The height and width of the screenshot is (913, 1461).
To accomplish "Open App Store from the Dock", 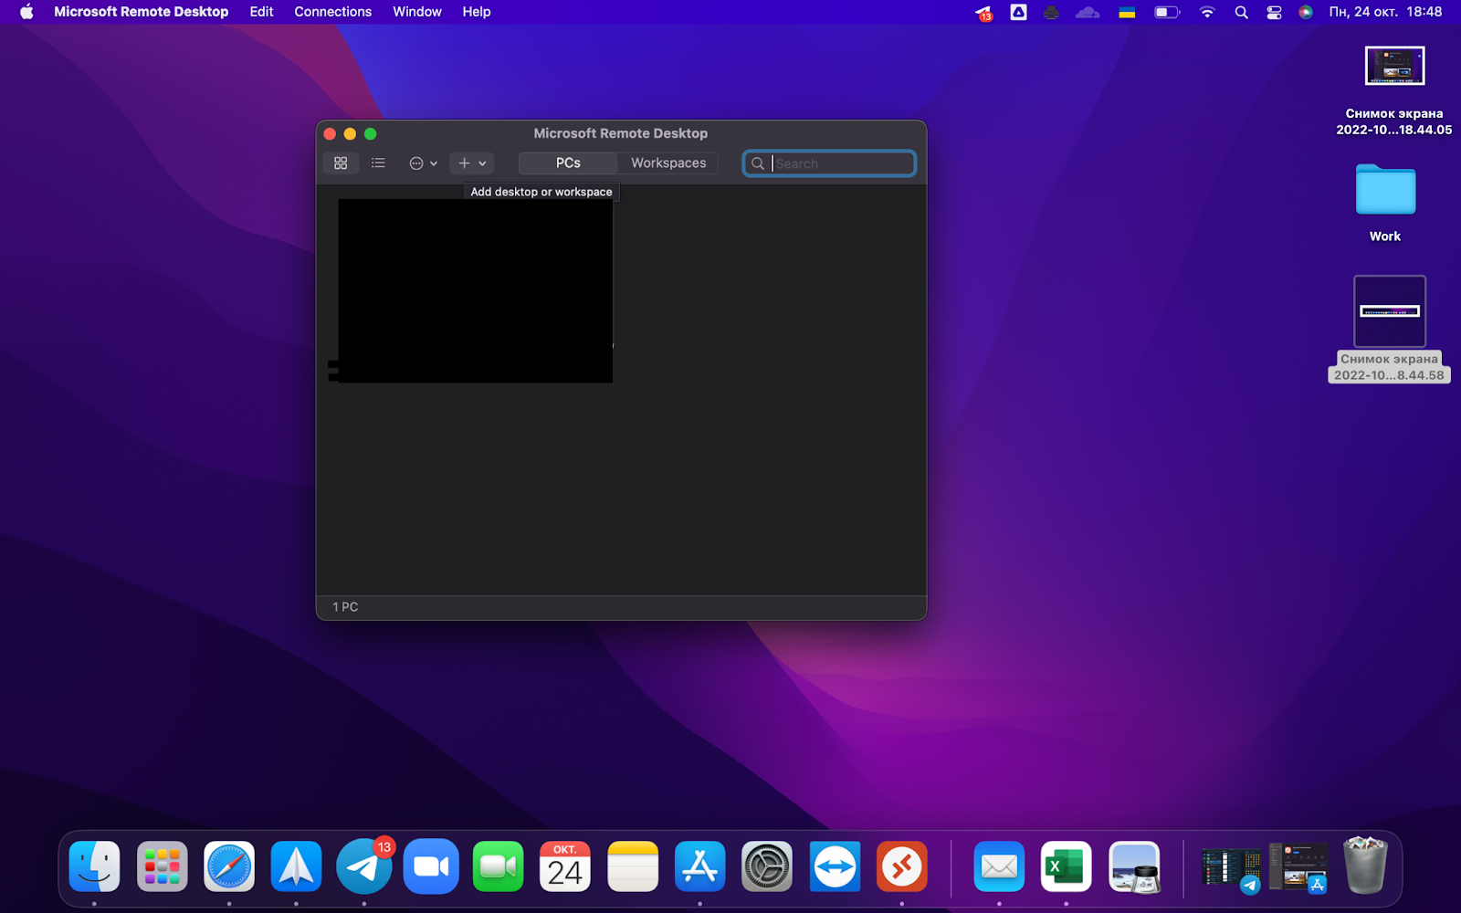I will [x=699, y=866].
